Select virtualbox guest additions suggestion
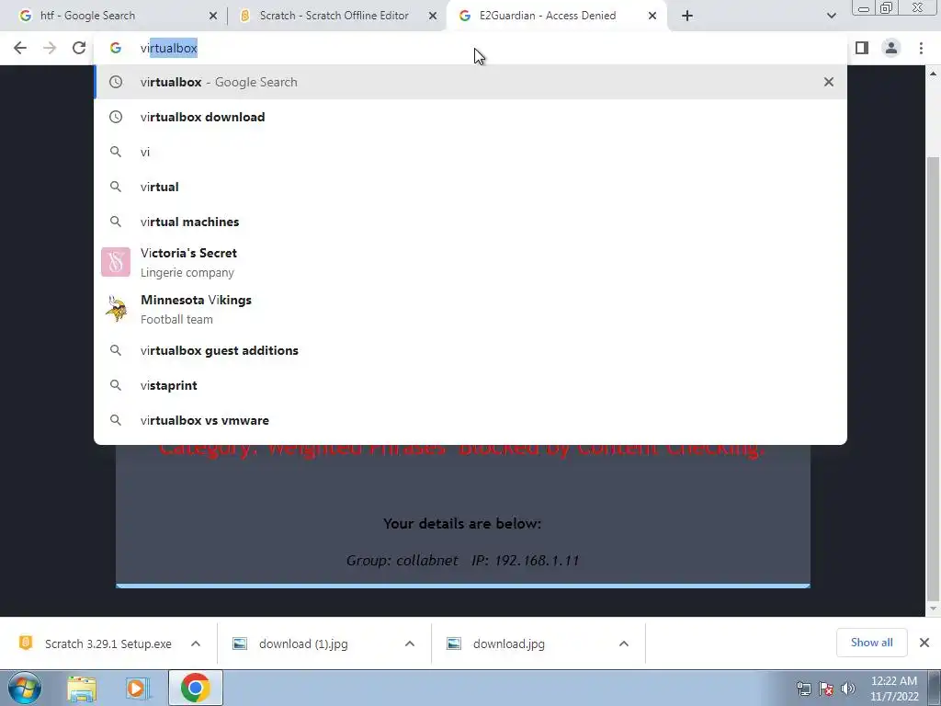The height and width of the screenshot is (706, 941). (x=470, y=350)
